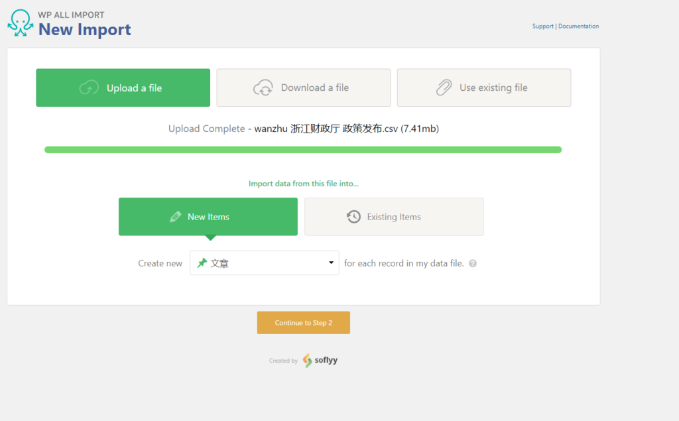Viewport: 679px width, 421px height.
Task: Select "New Items" import mode
Action: (x=208, y=217)
